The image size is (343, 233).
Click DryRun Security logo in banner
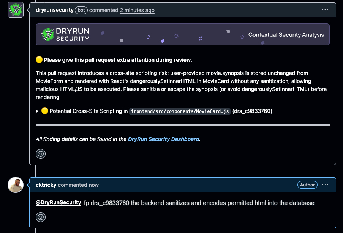click(65, 34)
